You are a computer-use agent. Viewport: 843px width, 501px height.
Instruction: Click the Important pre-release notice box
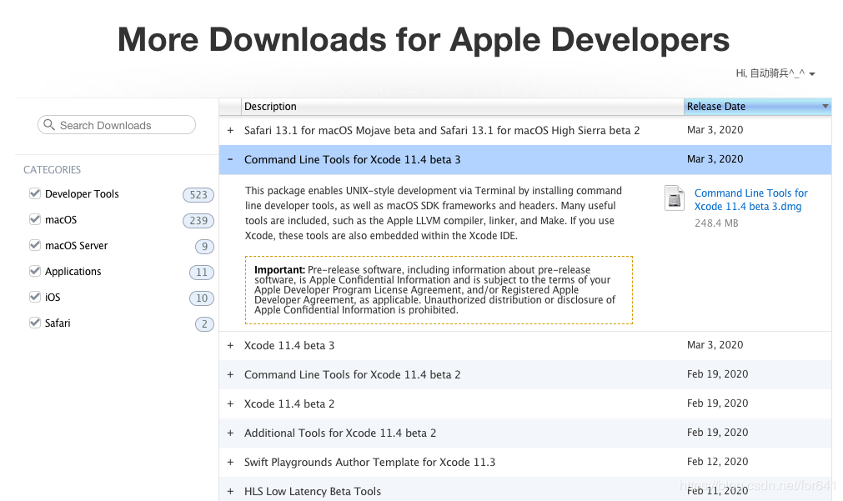tap(439, 290)
